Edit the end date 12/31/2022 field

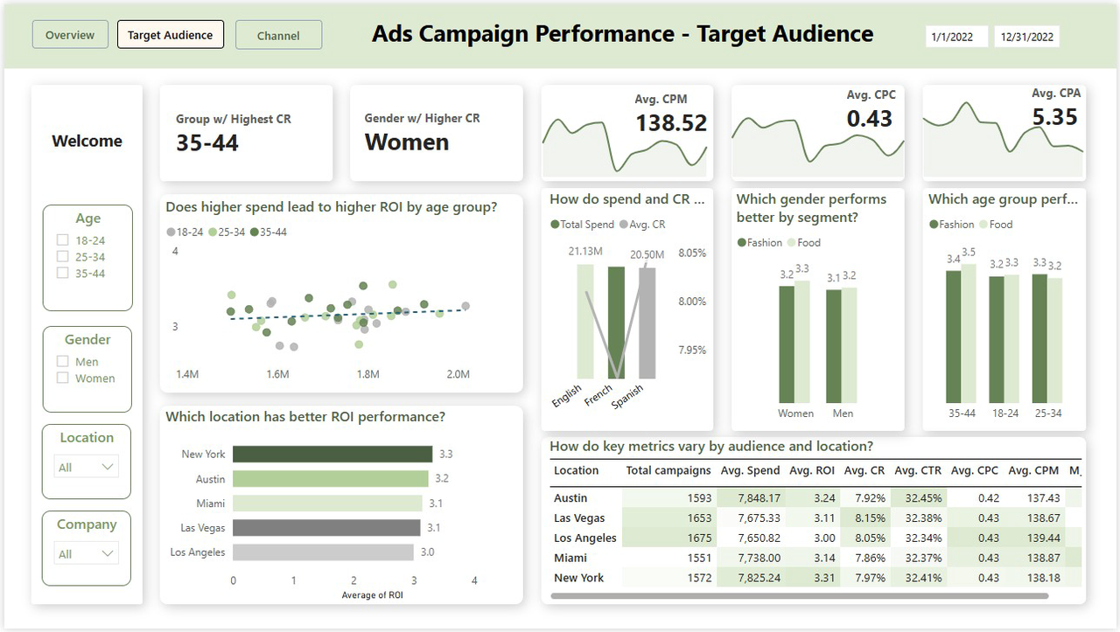tap(1028, 37)
